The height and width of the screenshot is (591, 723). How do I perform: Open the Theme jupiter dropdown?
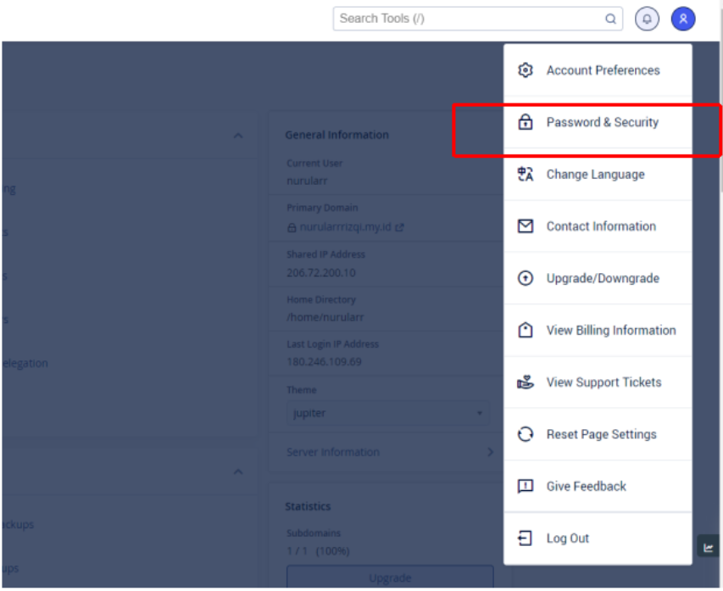(388, 413)
